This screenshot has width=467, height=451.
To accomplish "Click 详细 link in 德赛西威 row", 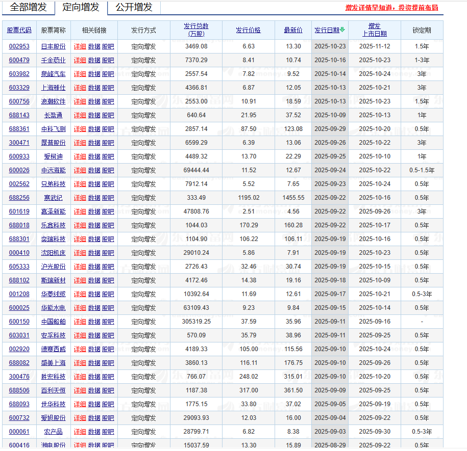I will [80, 349].
